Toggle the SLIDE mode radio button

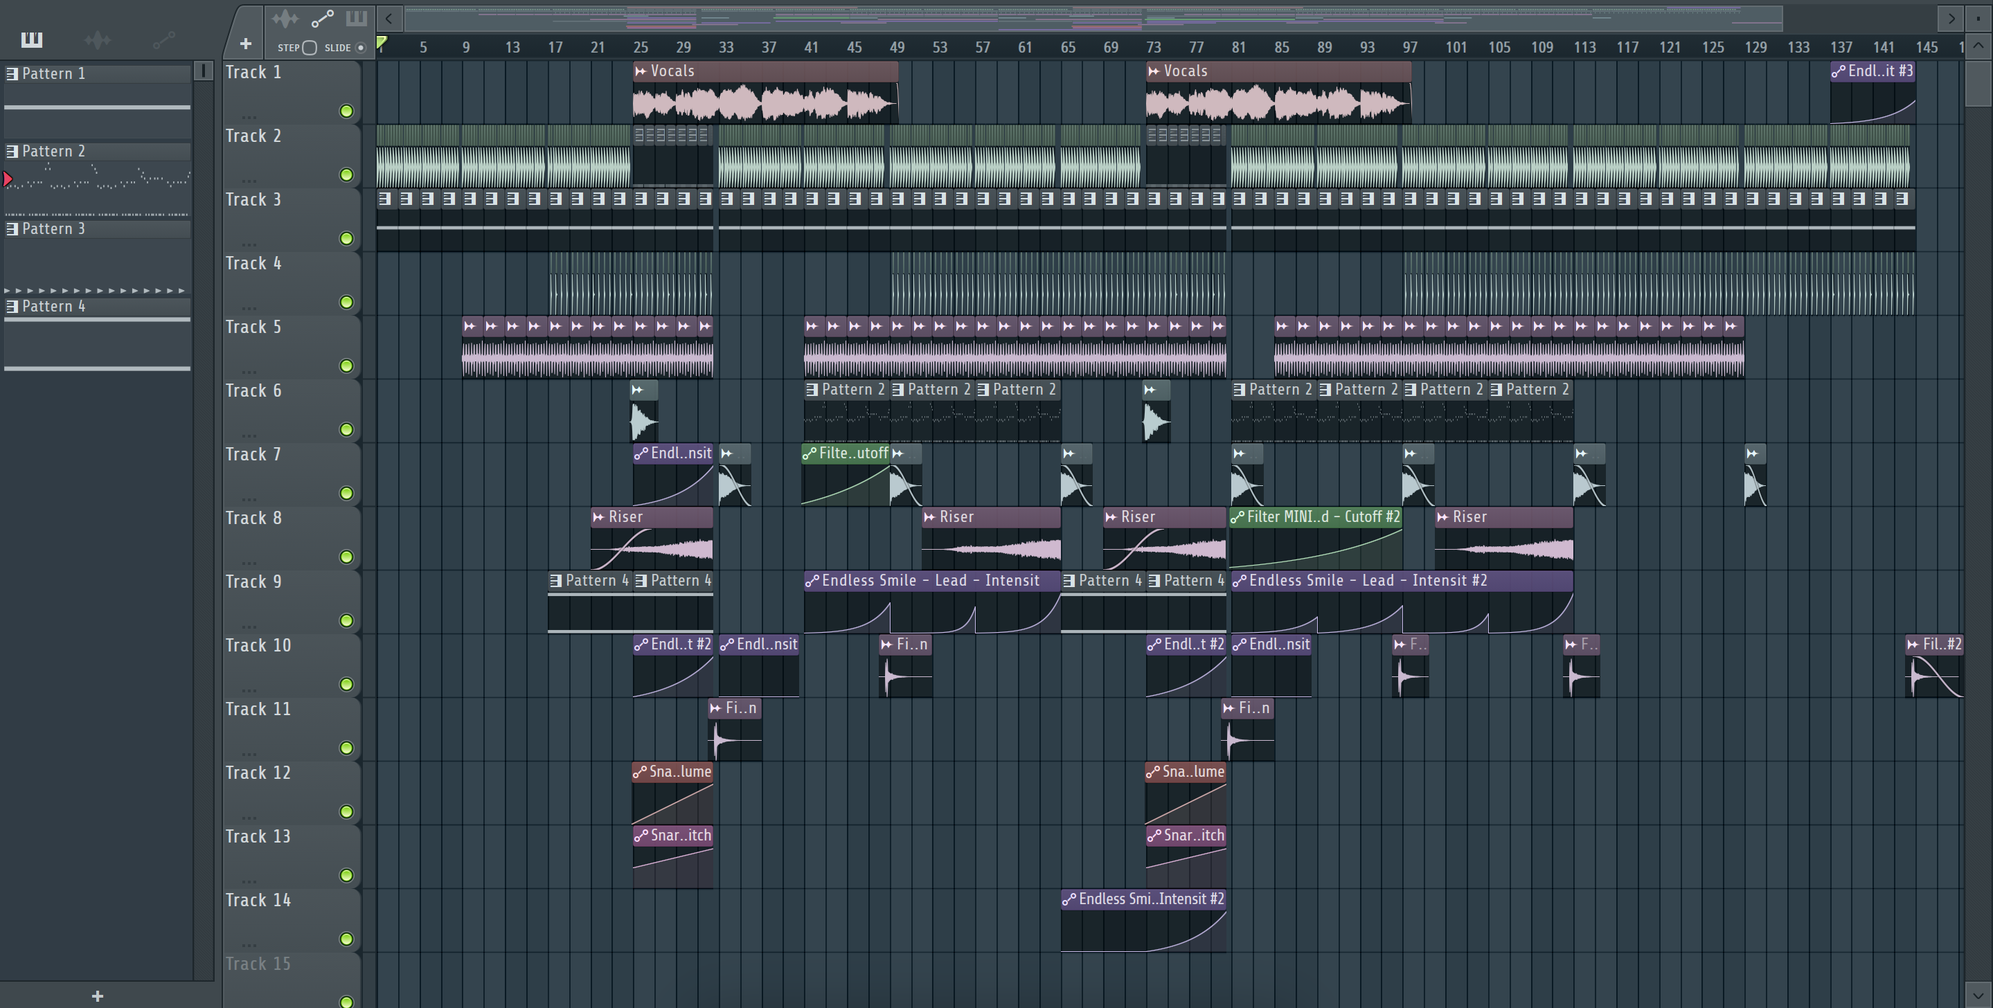pos(361,48)
